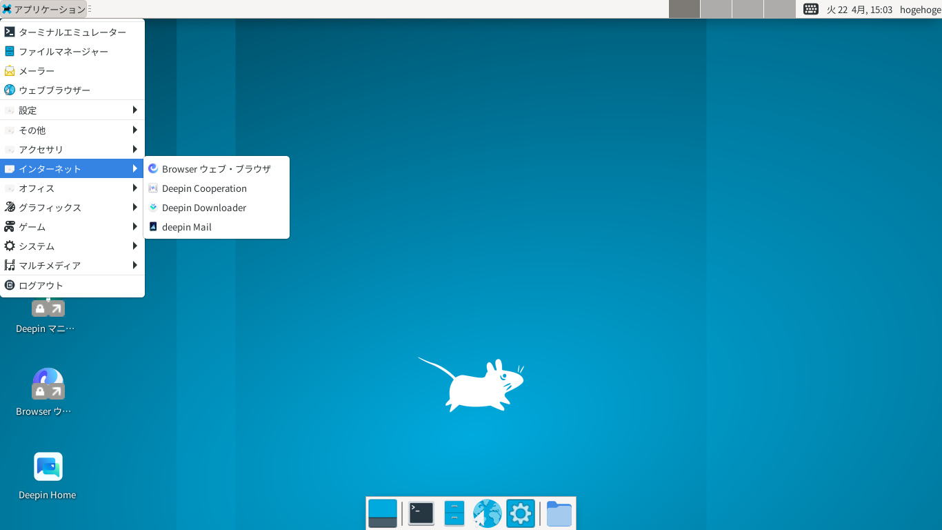Switch to the third workspace in the pager
Image resolution: width=942 pixels, height=530 pixels.
(x=748, y=9)
